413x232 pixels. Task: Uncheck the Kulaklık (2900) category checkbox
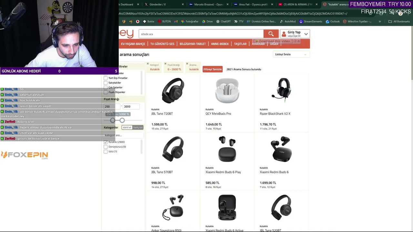(x=106, y=142)
